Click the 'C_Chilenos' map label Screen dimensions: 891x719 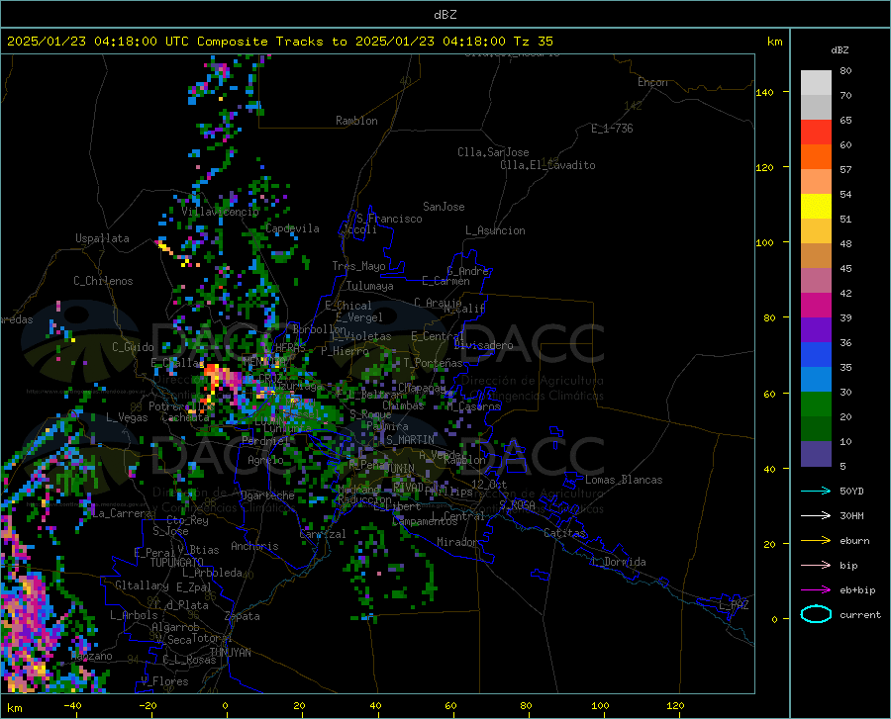coord(103,281)
